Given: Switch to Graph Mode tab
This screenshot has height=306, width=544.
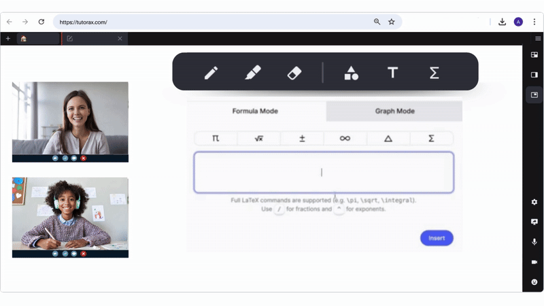Looking at the screenshot, I should pos(394,111).
